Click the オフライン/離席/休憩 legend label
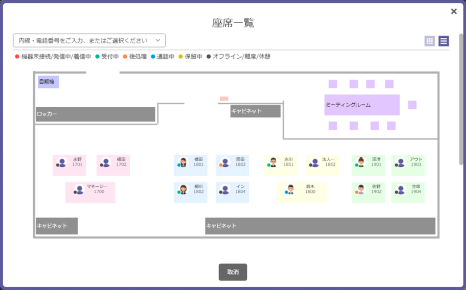This screenshot has width=466, height=290. (241, 56)
